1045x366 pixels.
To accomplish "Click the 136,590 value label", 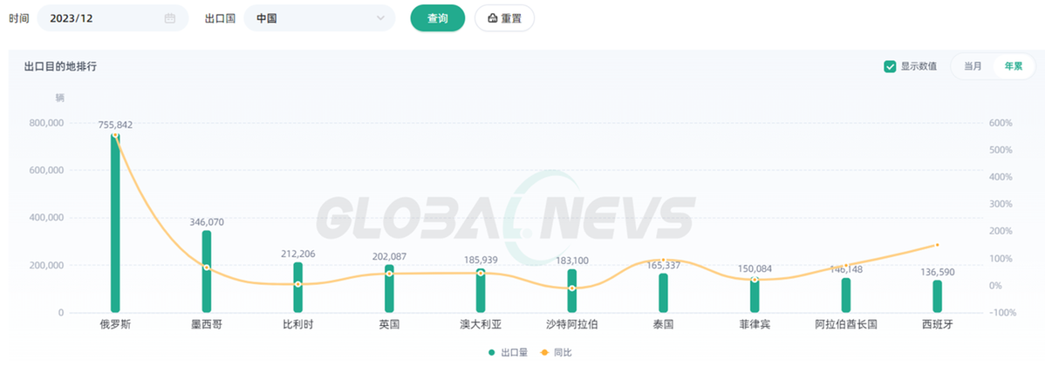I will click(x=937, y=272).
